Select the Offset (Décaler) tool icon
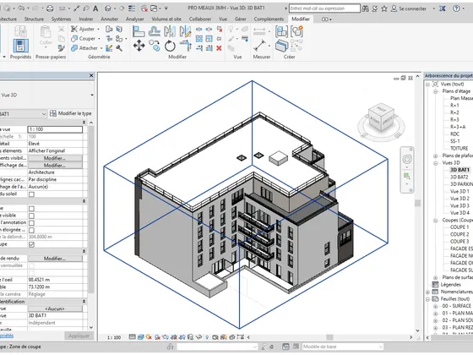The height and width of the screenshot is (355, 473). click(x=154, y=31)
